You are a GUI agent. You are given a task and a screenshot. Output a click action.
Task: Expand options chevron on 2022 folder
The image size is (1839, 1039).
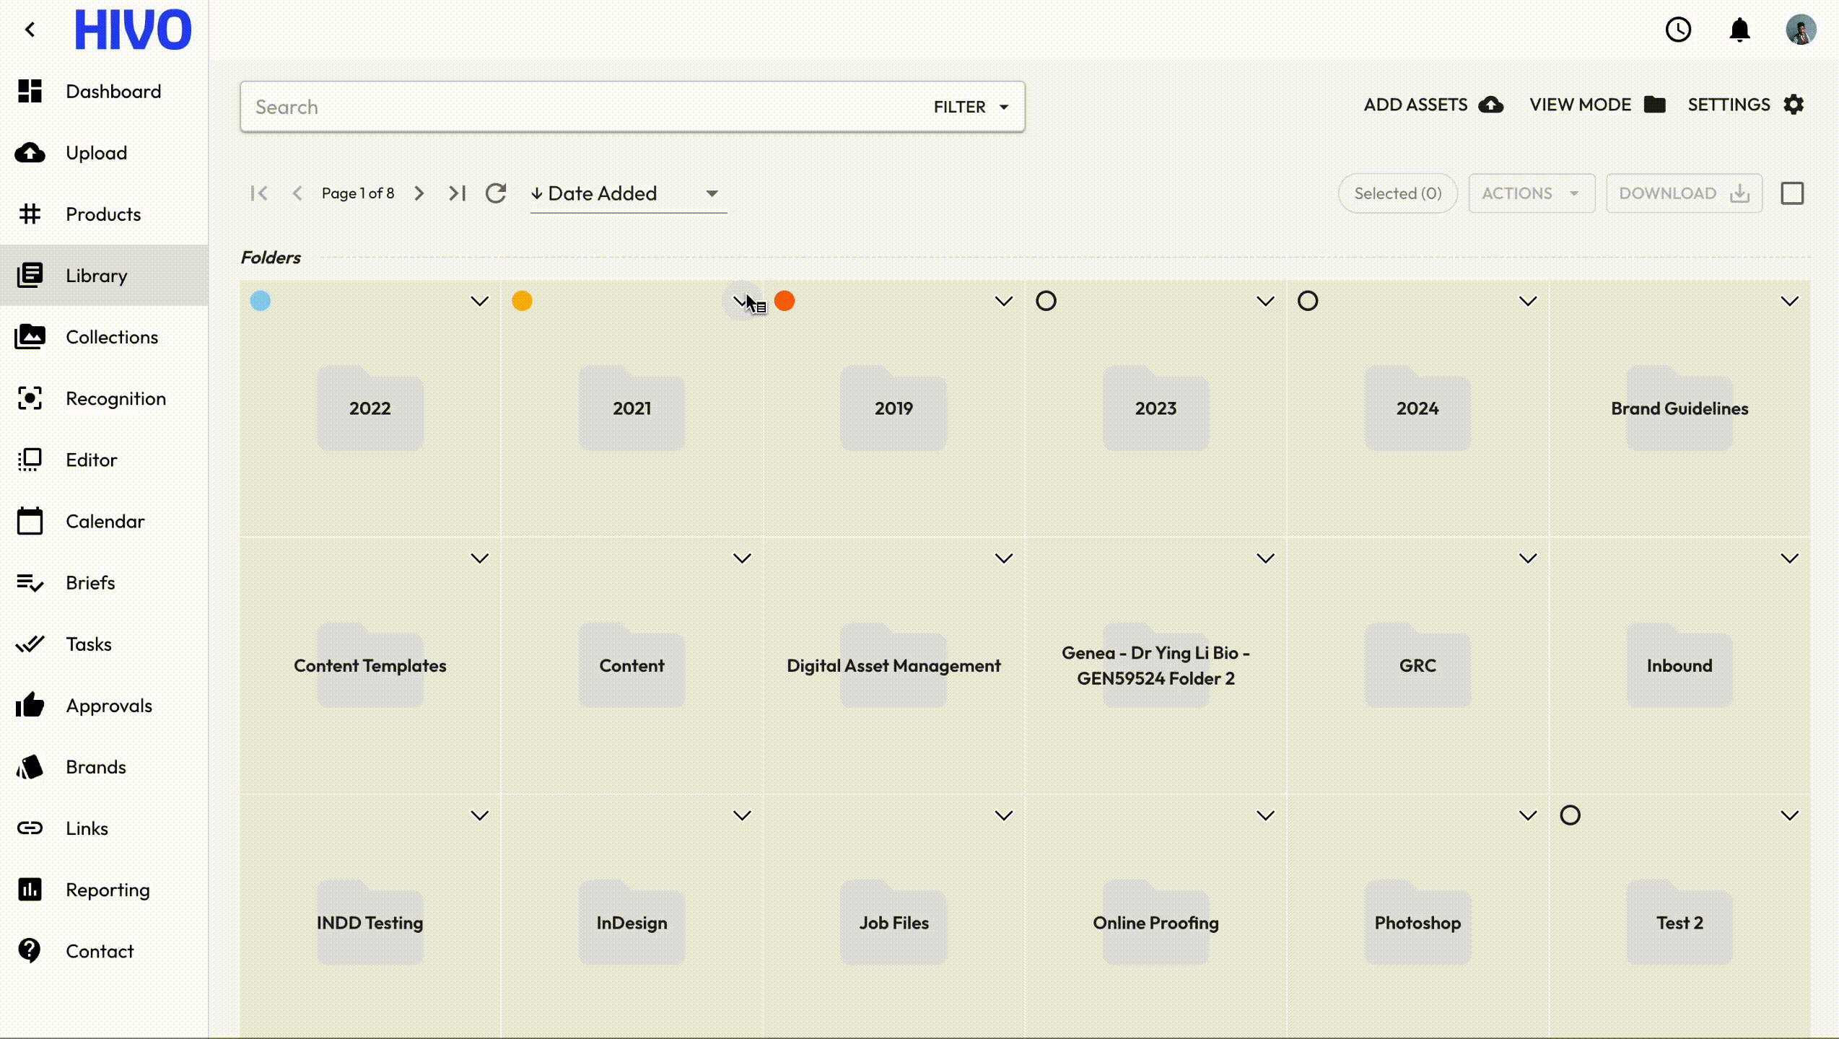[x=479, y=301]
